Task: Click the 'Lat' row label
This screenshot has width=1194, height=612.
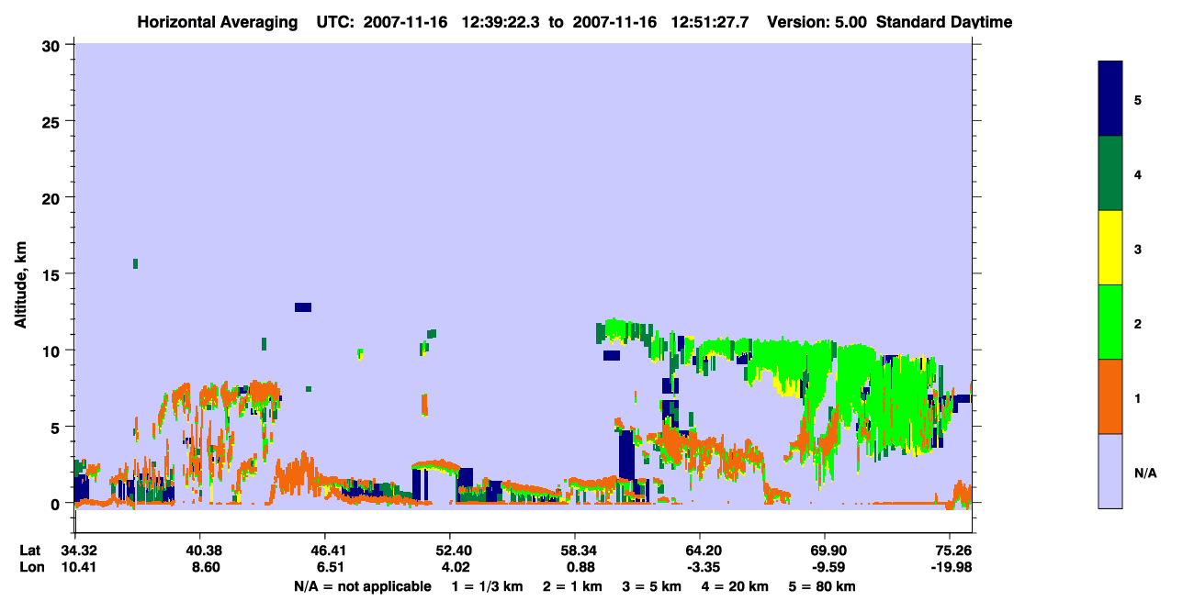Action: [x=30, y=551]
